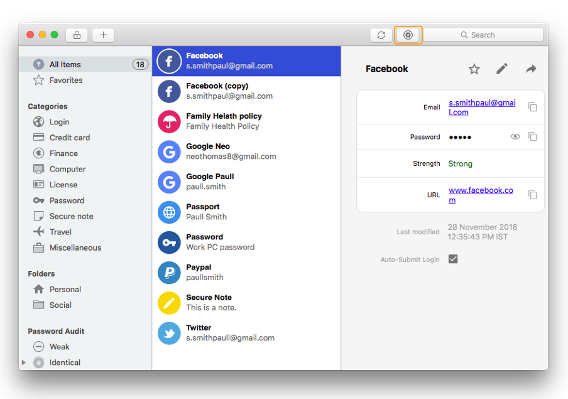Click the sync refresh icon
The image size is (568, 399).
click(381, 35)
